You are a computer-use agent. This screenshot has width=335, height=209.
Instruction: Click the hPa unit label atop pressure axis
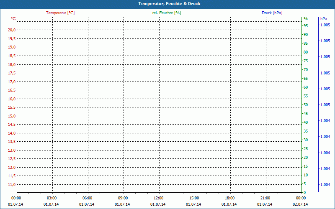click(324, 19)
